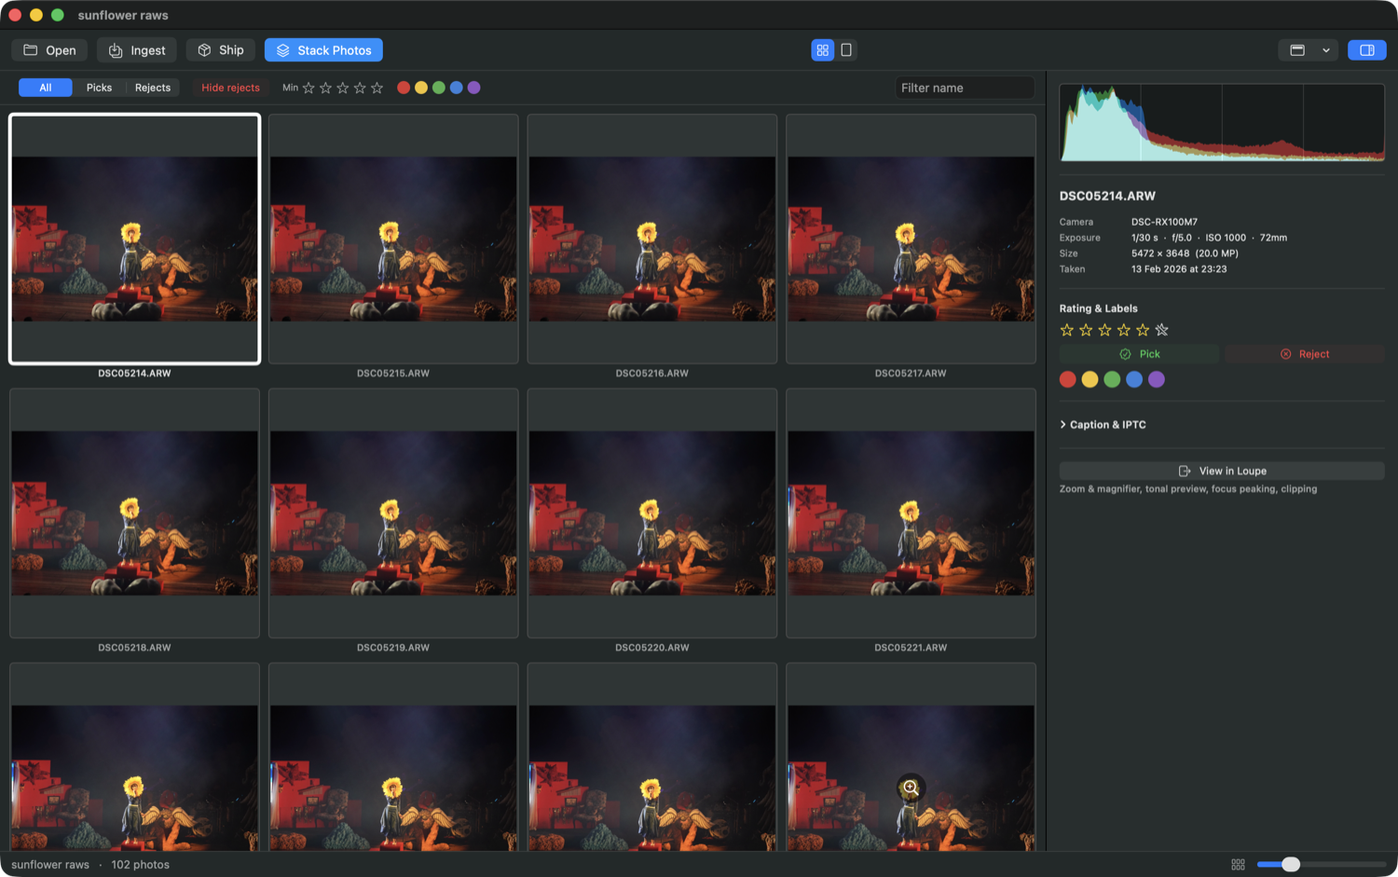Apply yellow color label in side panel

click(1090, 379)
